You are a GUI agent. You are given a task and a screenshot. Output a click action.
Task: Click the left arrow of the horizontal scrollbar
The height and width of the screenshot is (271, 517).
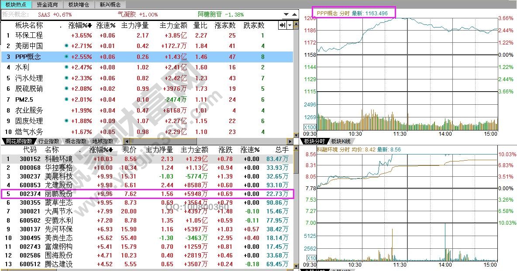pyautogui.click(x=127, y=142)
